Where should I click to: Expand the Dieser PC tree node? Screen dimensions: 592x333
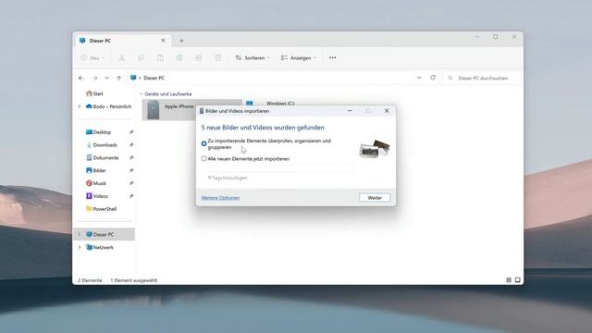80,234
